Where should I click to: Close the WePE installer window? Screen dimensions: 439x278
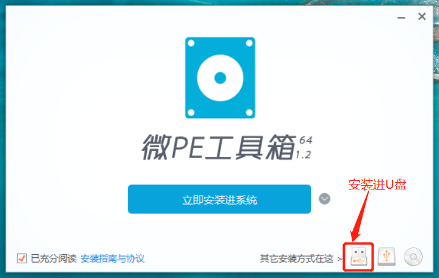click(422, 16)
